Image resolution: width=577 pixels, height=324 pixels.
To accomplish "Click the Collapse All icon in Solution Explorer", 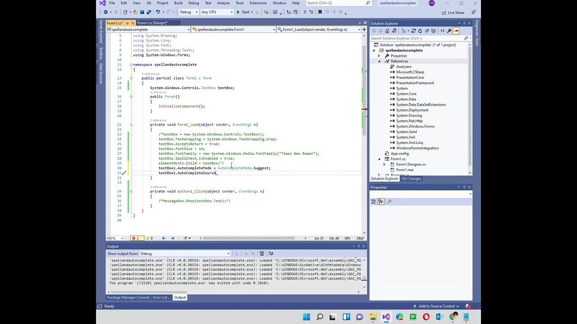I will 427,31.
